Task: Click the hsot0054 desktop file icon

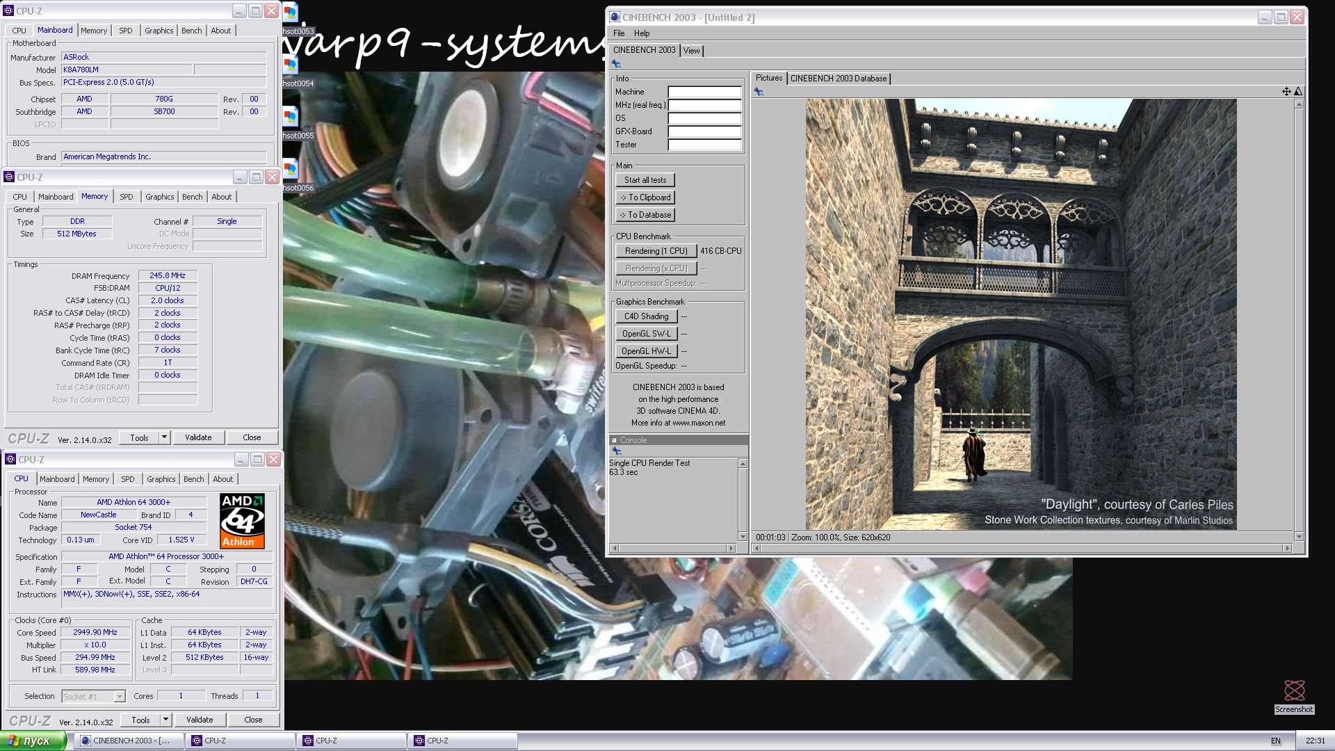Action: point(291,65)
